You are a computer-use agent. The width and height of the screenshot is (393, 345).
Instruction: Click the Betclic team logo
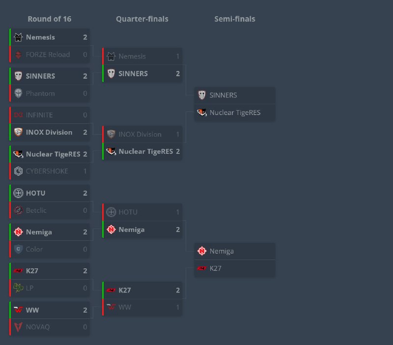tap(18, 210)
